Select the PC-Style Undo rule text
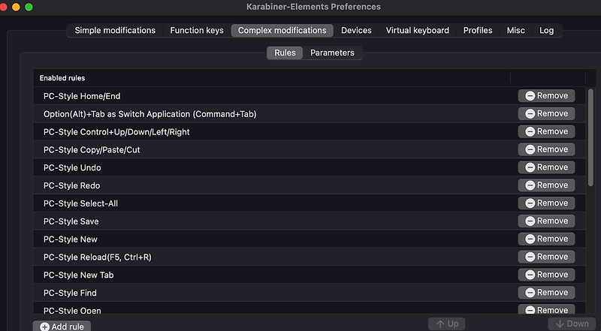601x331 pixels. [72, 168]
